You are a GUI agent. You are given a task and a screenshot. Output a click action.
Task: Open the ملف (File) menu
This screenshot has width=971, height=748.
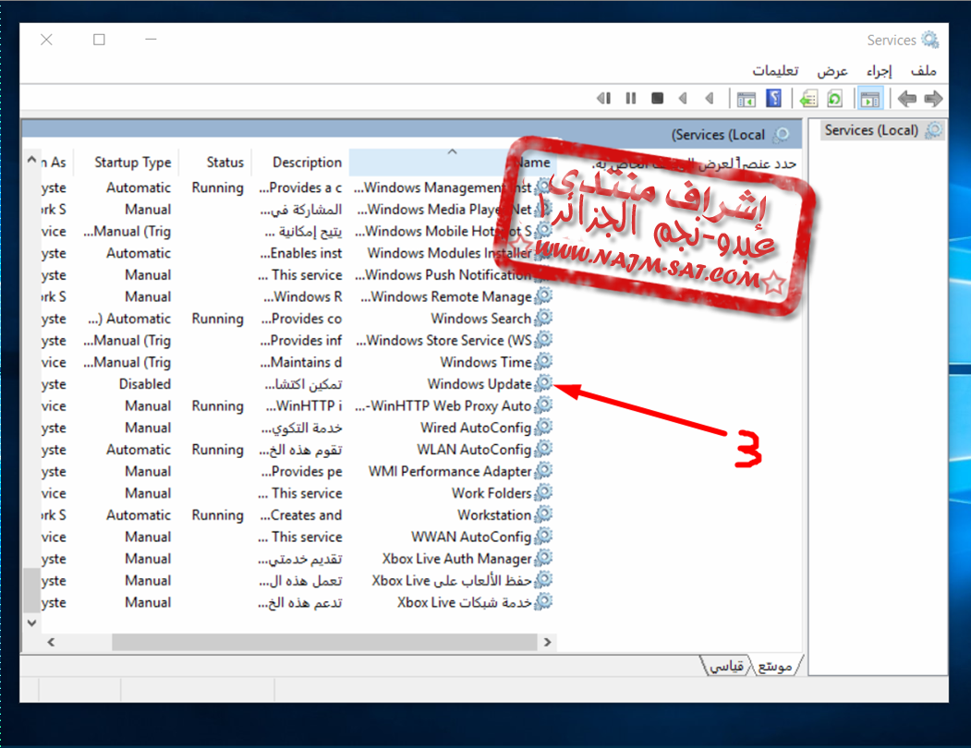(x=923, y=71)
